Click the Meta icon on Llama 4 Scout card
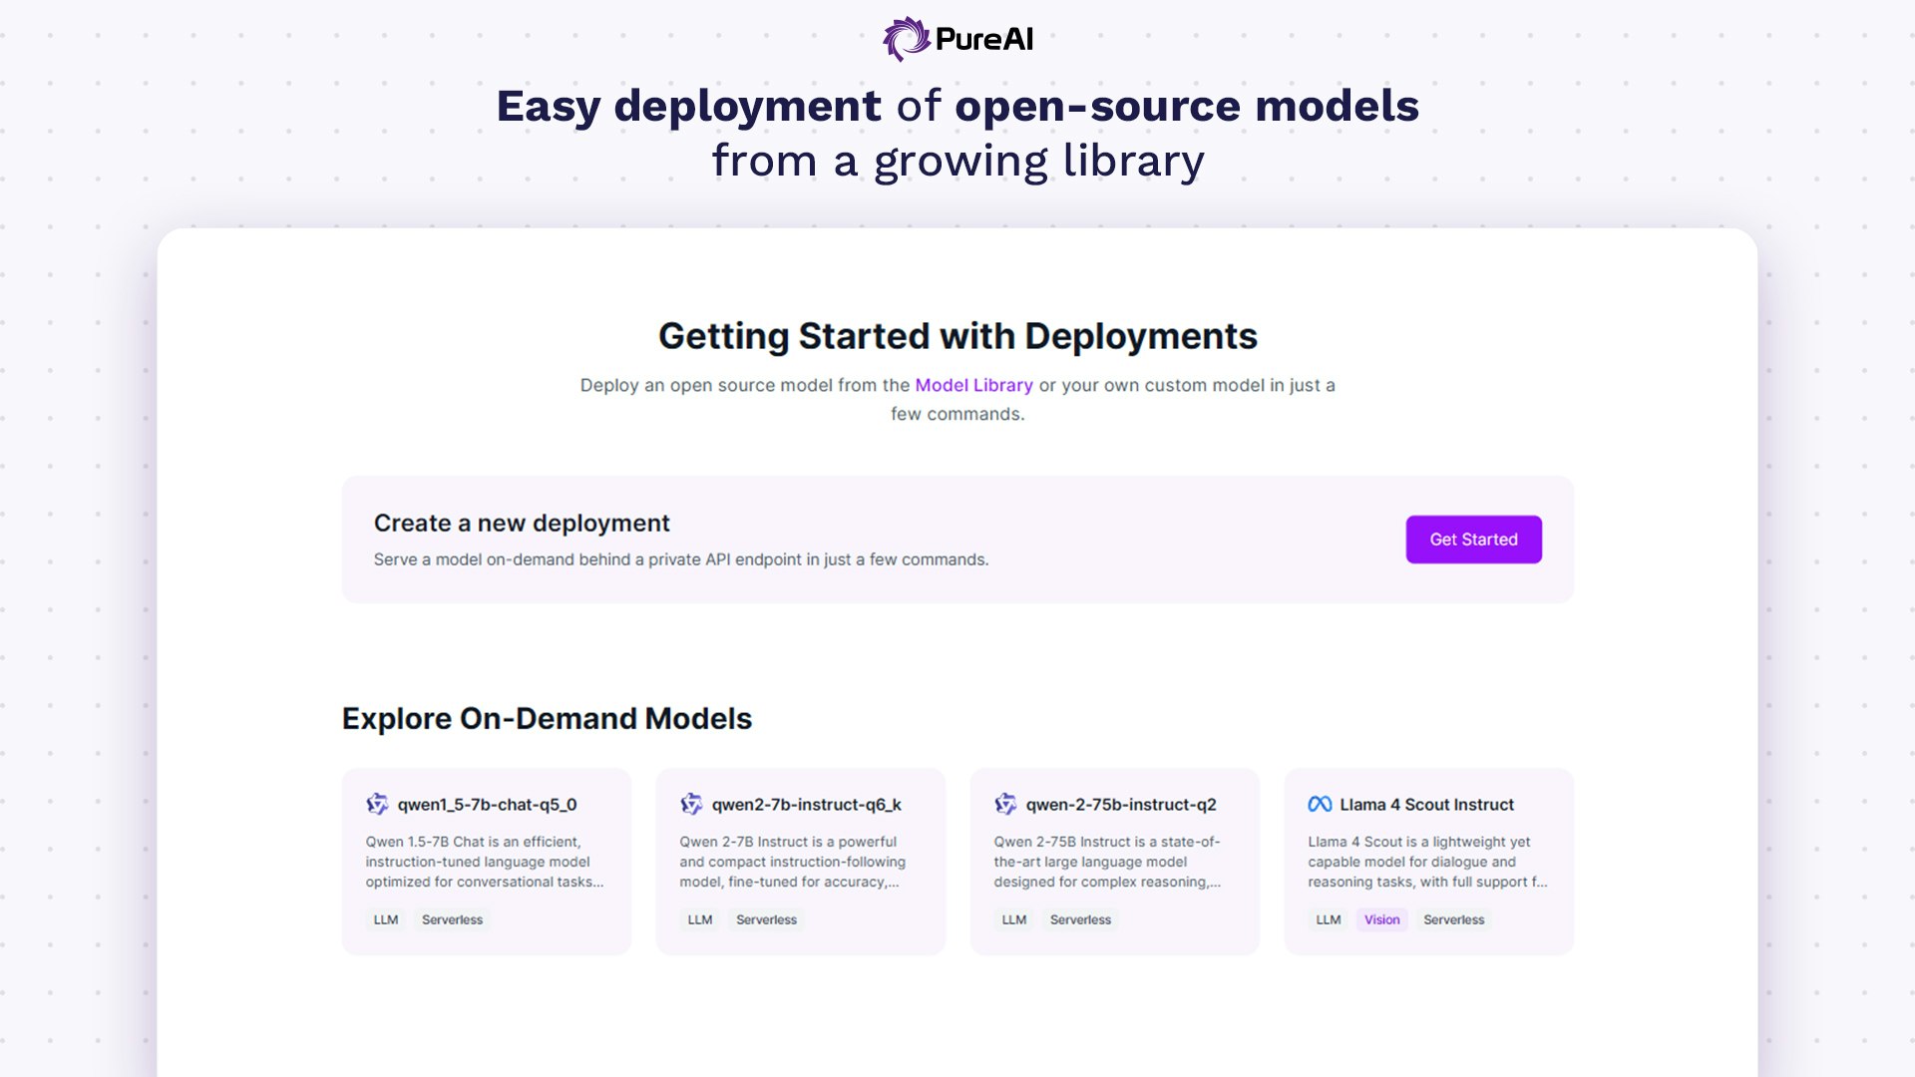This screenshot has width=1915, height=1077. (x=1320, y=804)
